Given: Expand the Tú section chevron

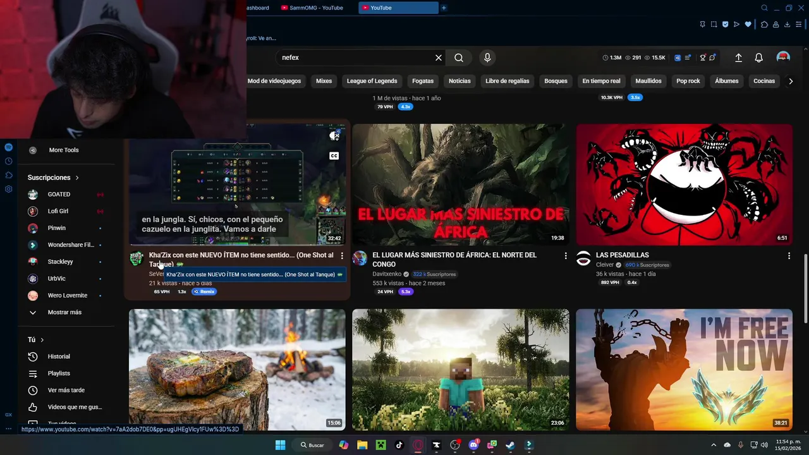Looking at the screenshot, I should (x=42, y=340).
